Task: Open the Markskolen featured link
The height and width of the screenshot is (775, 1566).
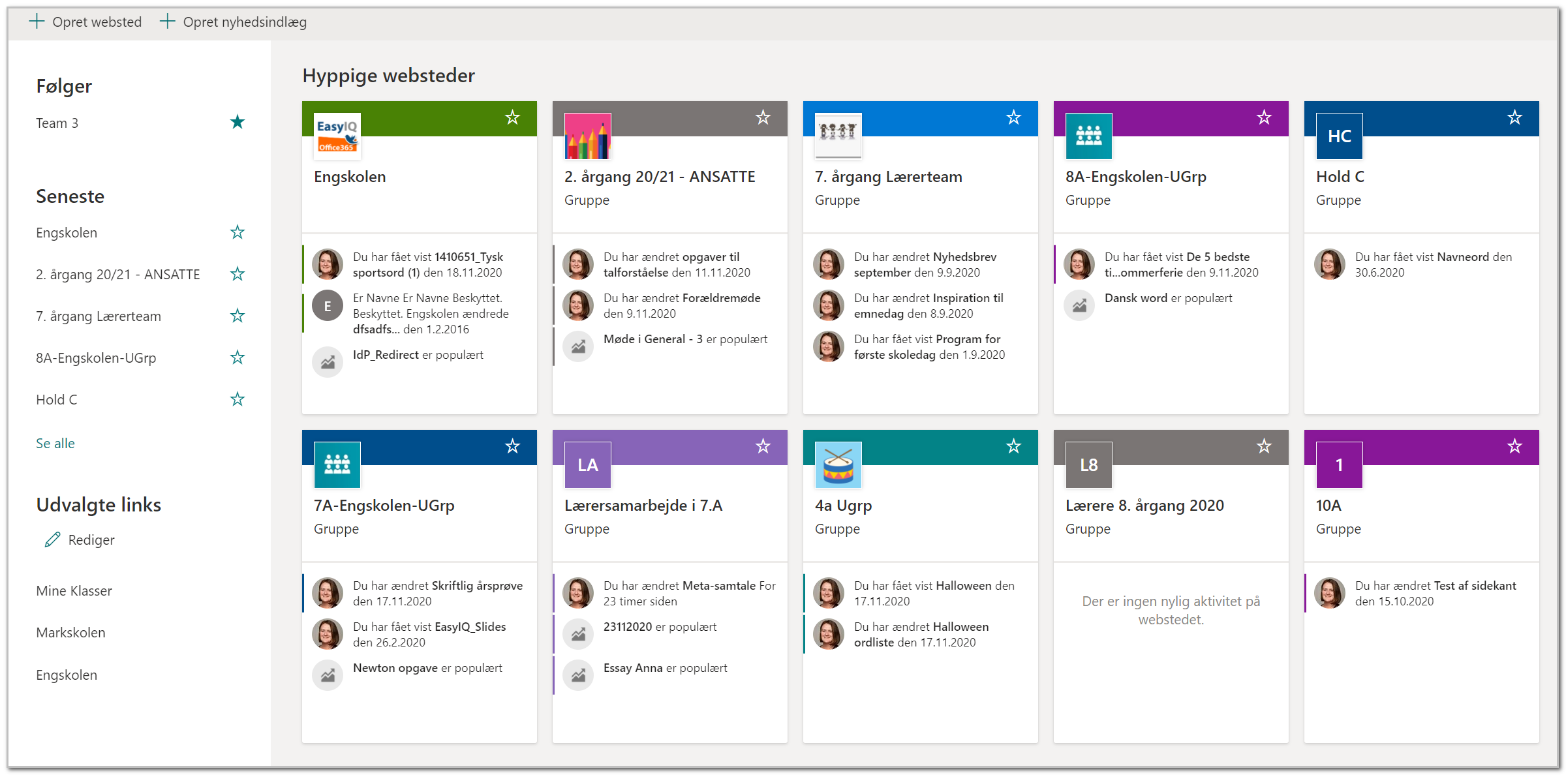Action: pyautogui.click(x=70, y=633)
